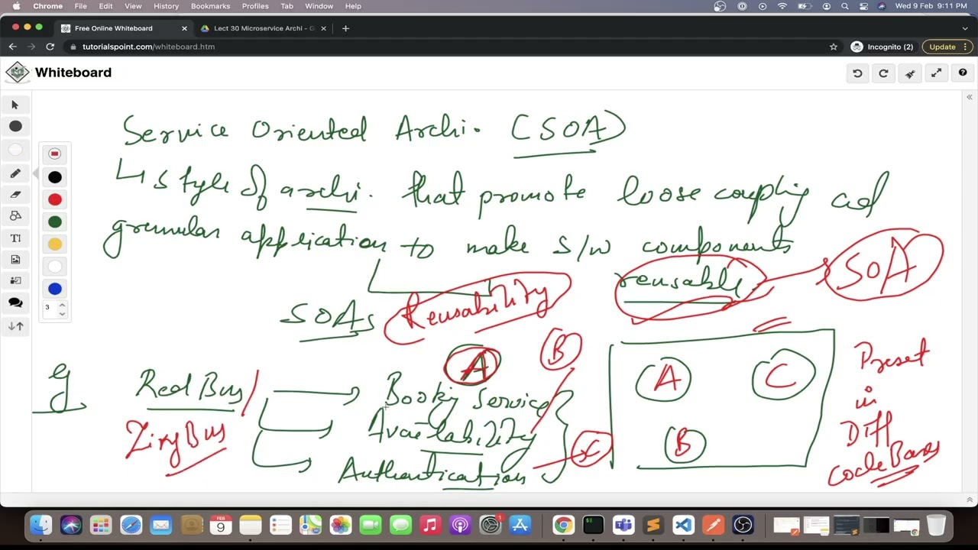The image size is (978, 550).
Task: Select the pencil drawing tool
Action: (x=15, y=173)
